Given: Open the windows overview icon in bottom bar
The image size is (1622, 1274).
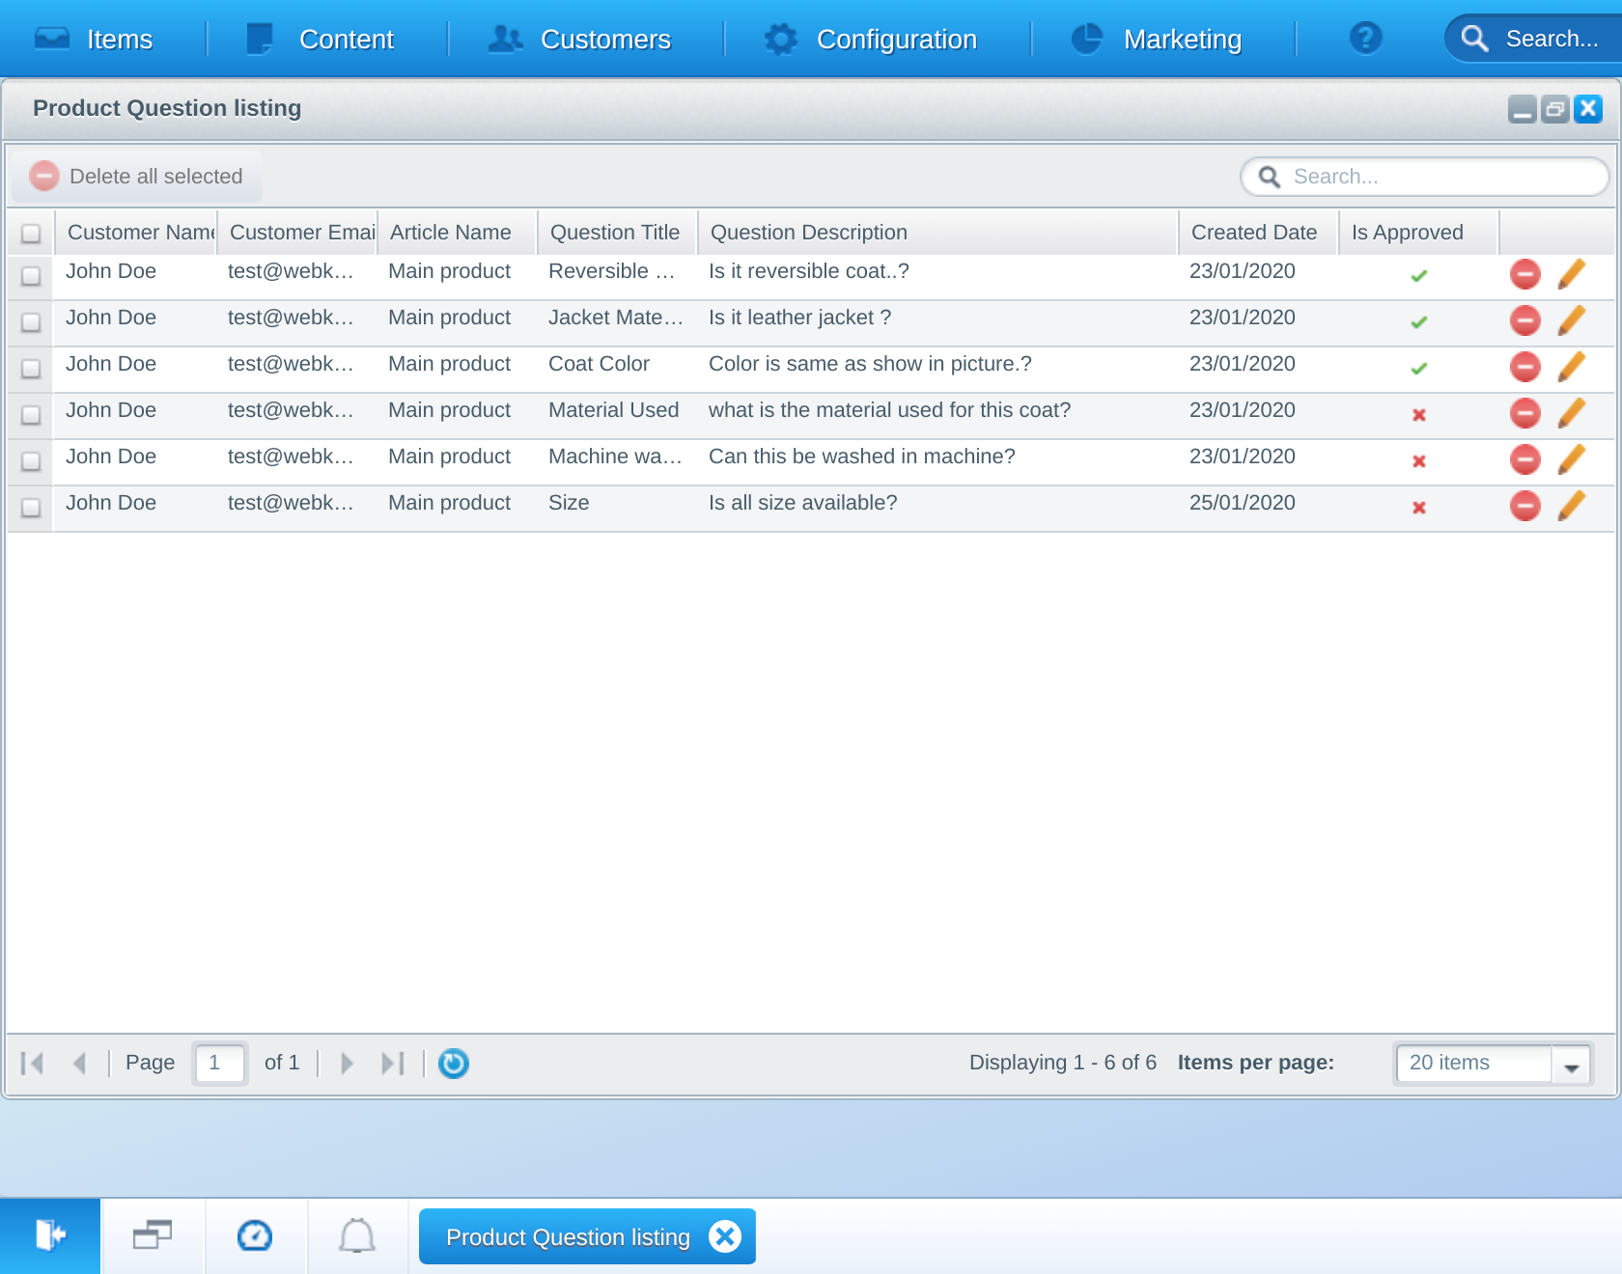Looking at the screenshot, I should click(x=153, y=1235).
